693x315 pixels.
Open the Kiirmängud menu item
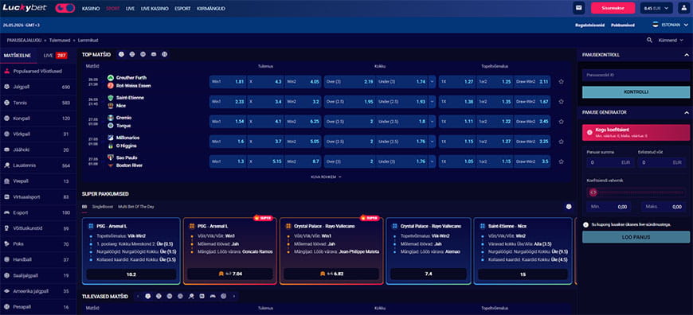211,9
